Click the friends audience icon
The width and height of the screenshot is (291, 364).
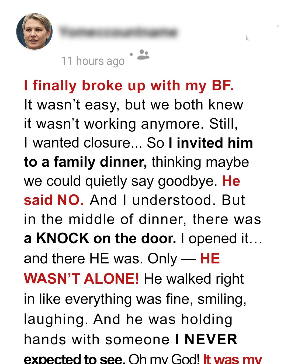pos(143,54)
